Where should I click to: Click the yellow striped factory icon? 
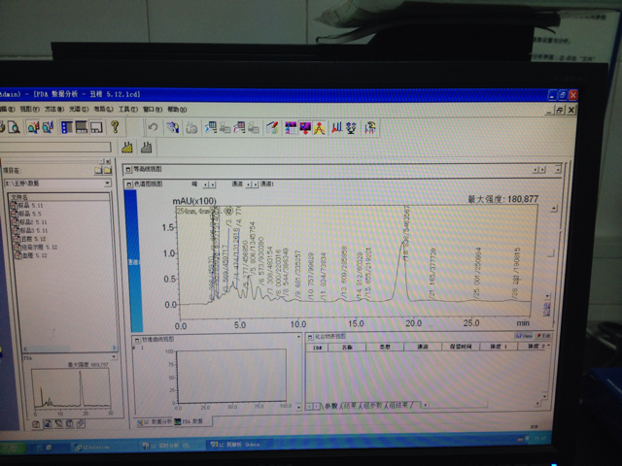click(127, 148)
